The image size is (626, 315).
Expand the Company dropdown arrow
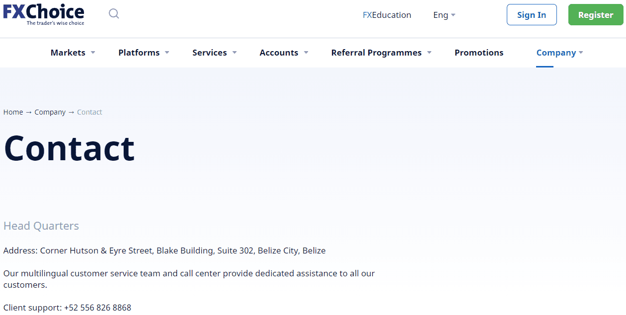(581, 53)
